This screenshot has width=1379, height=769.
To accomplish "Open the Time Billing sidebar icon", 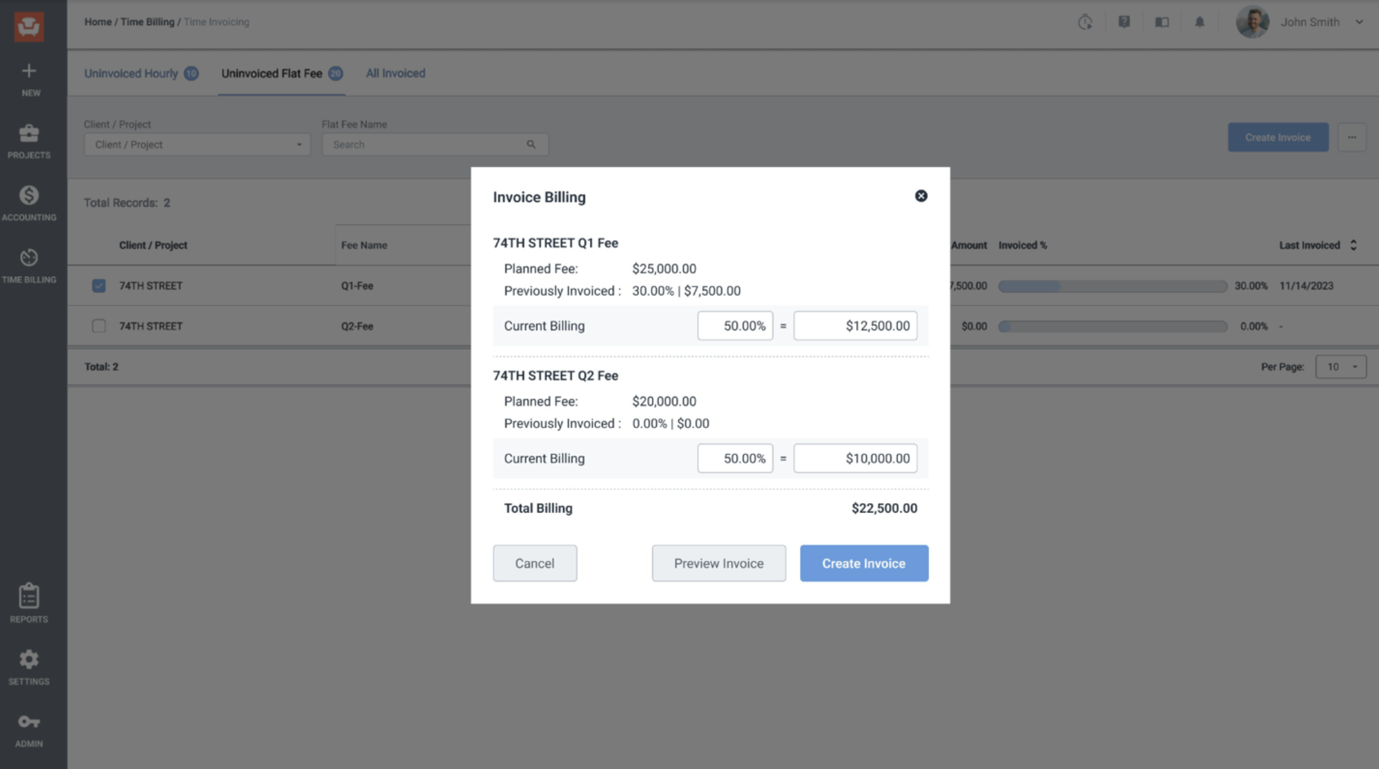I will (28, 258).
